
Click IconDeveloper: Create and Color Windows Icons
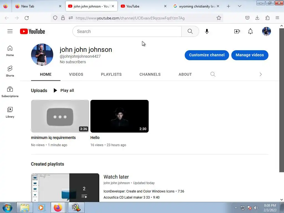(139, 191)
